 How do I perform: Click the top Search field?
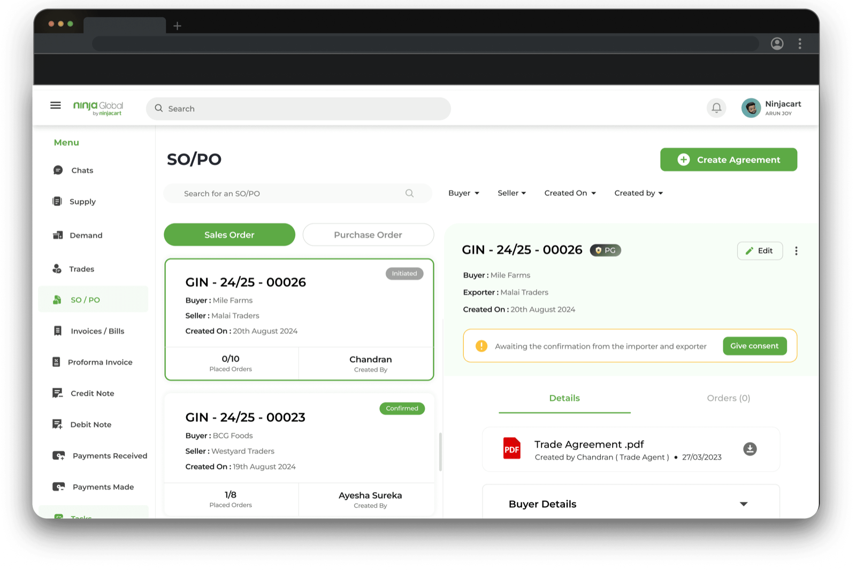[x=299, y=108]
